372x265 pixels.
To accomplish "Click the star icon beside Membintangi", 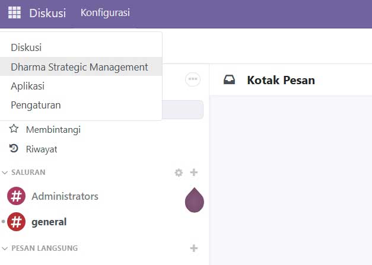I will coord(14,129).
